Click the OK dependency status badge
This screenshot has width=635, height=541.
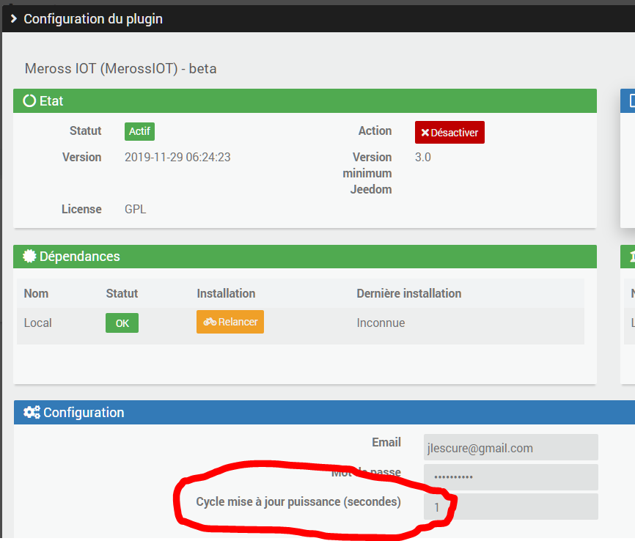(x=122, y=323)
